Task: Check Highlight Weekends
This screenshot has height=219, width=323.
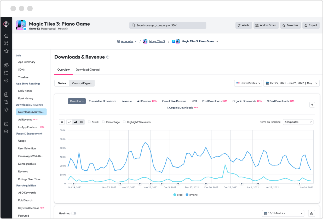Action: point(124,122)
